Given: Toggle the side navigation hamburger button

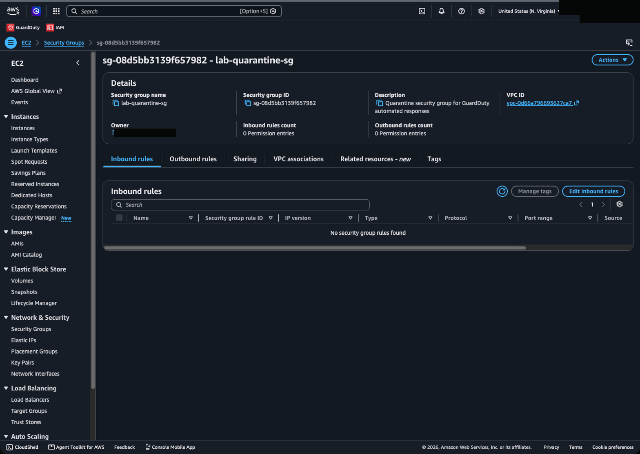Looking at the screenshot, I should pos(11,42).
